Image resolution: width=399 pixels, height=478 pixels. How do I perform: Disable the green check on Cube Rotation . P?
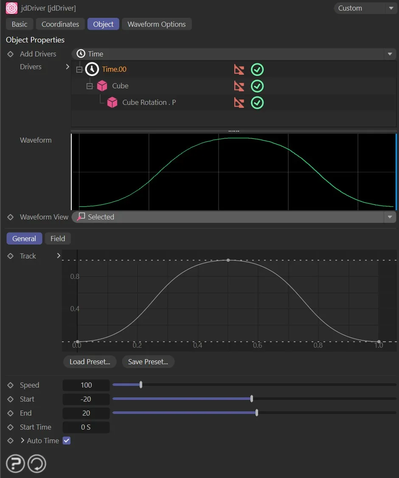click(x=257, y=102)
